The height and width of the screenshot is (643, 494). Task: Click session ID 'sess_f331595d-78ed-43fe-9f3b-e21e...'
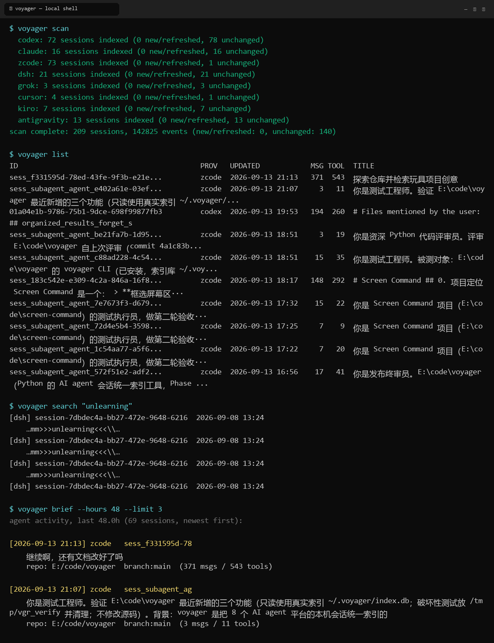point(86,177)
